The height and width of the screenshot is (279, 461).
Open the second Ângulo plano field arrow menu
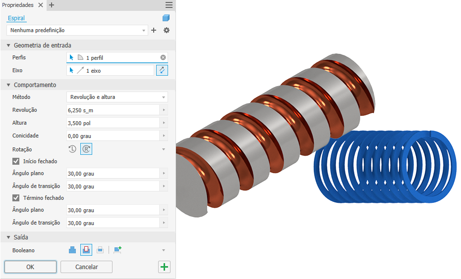(x=164, y=210)
